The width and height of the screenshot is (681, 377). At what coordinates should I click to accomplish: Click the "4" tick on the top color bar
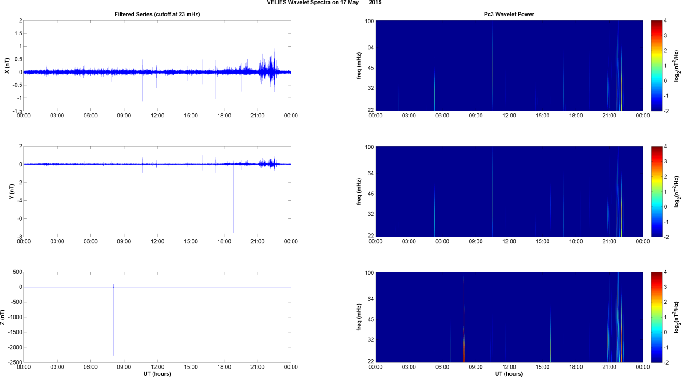[665, 21]
